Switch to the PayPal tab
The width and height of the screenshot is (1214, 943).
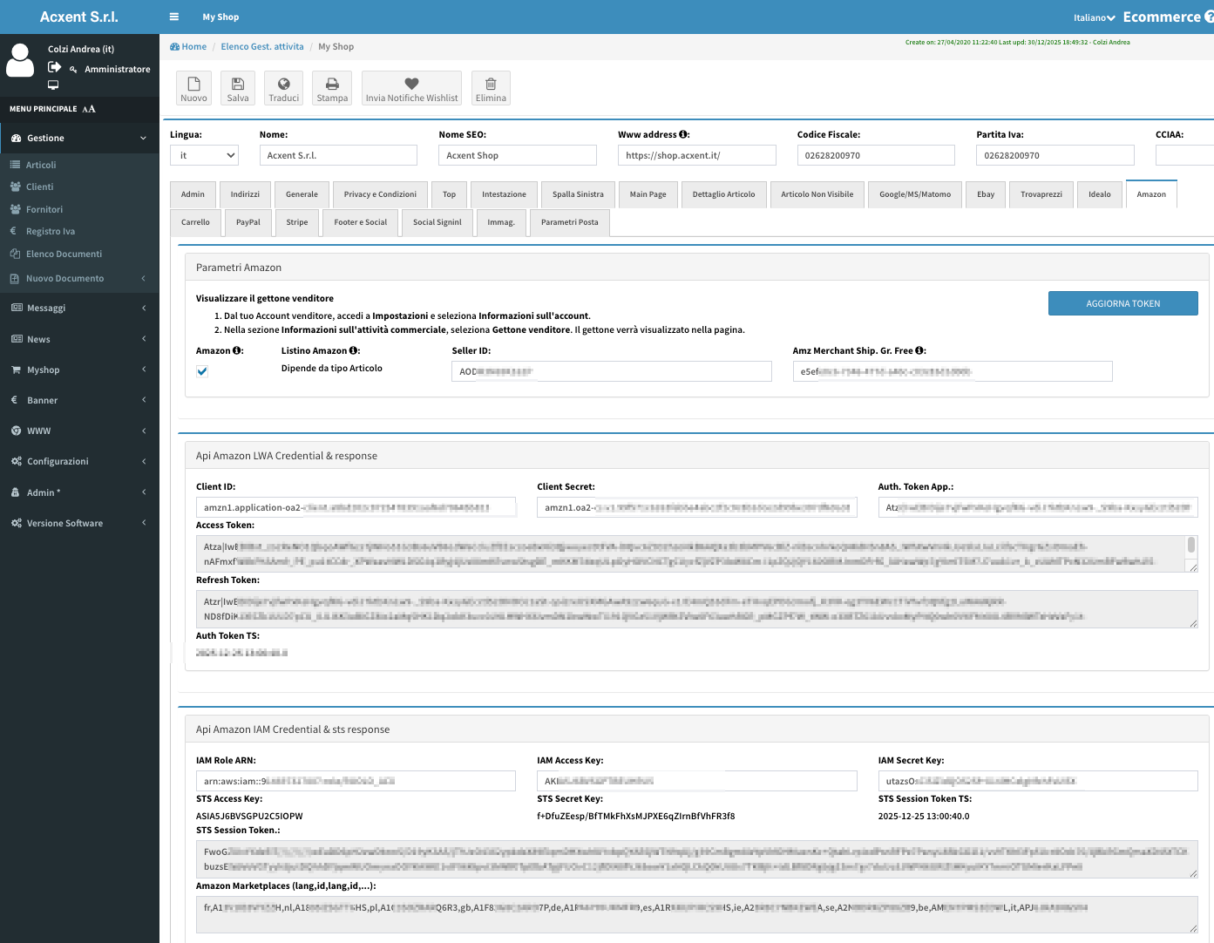click(x=248, y=222)
